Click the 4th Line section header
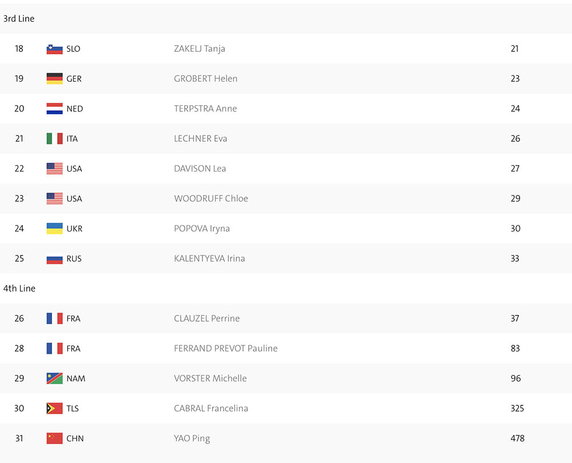This screenshot has height=463, width=572. 19,288
